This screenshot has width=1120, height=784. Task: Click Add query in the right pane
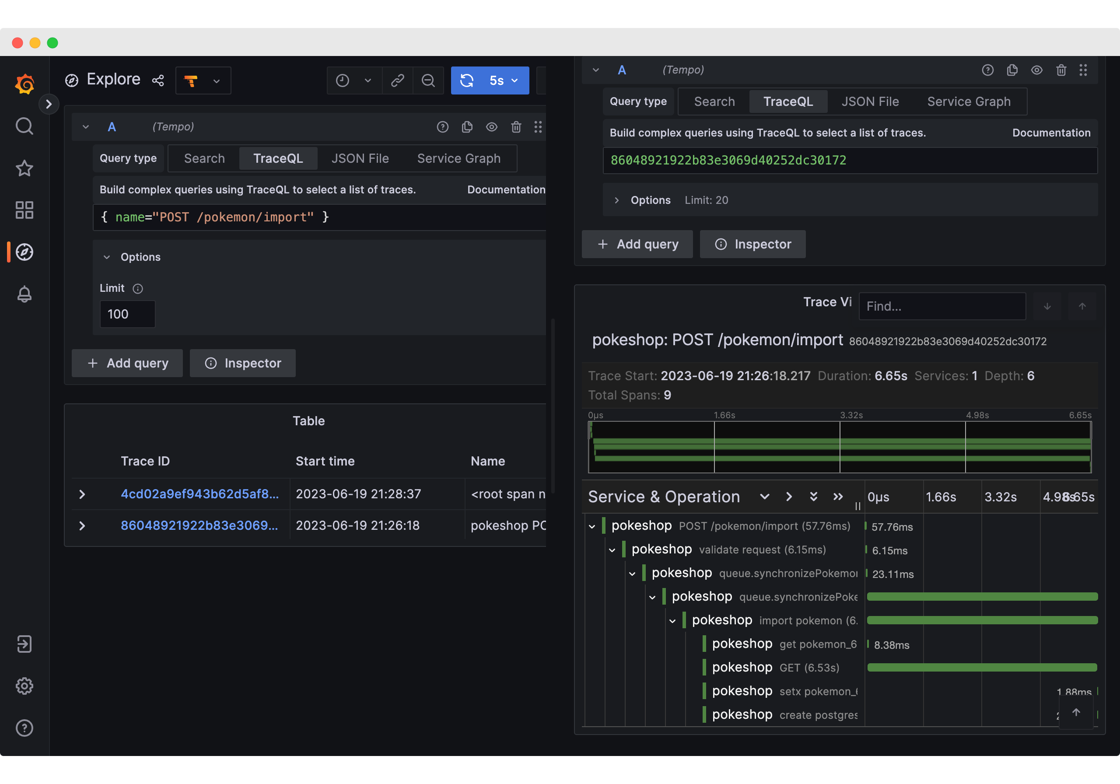coord(637,244)
